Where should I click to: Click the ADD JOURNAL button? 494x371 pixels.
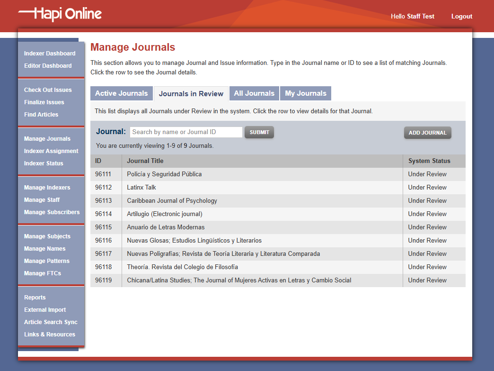click(427, 133)
